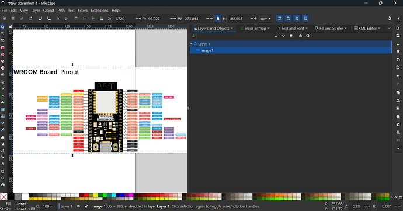Move selection up in the layers panel
The width and height of the screenshot is (403, 211).
[x=276, y=36]
